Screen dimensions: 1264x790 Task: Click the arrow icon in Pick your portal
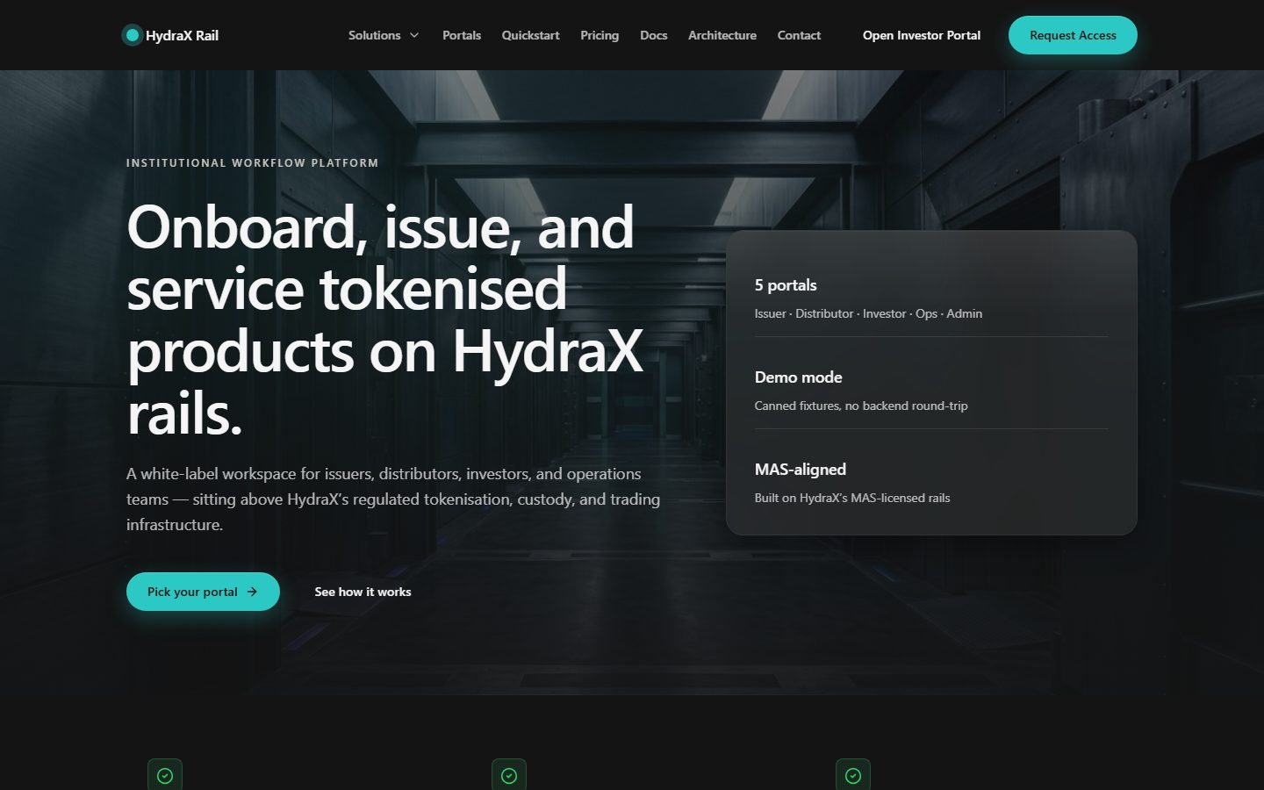(252, 592)
